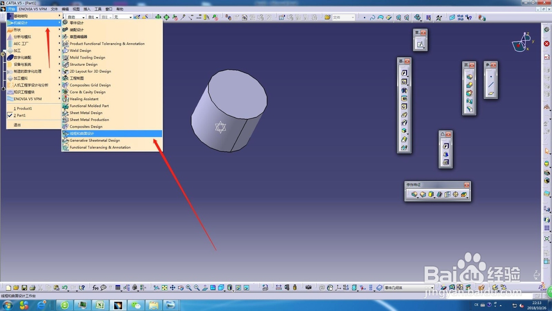Open the 无 dropdown in top toolbar

coord(123,17)
